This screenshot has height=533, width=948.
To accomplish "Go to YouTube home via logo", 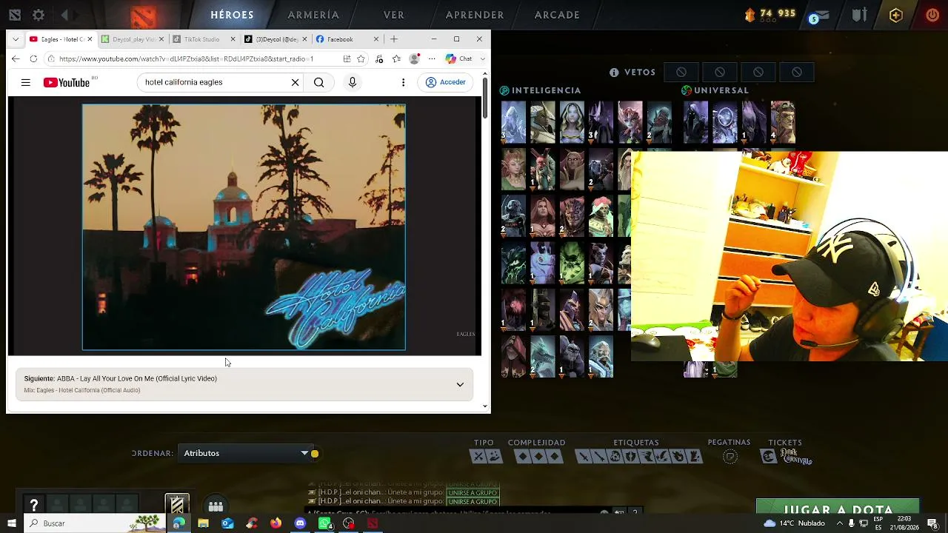I will click(x=67, y=82).
